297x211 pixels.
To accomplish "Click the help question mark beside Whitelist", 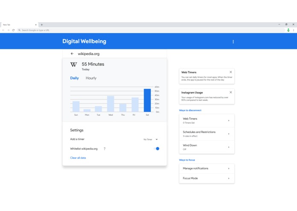I will [105, 149].
